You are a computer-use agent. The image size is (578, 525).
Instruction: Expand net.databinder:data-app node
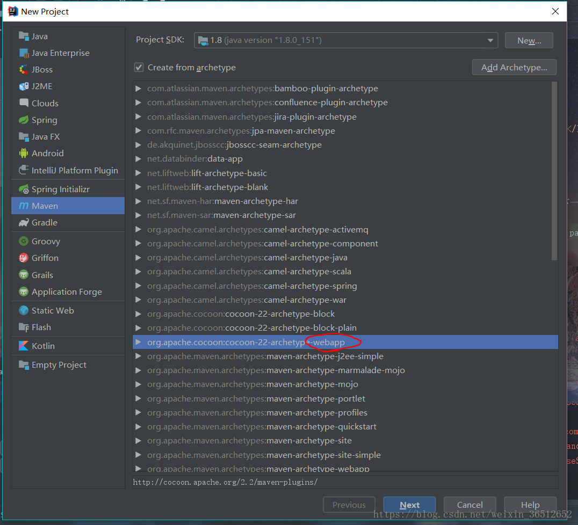pos(138,159)
